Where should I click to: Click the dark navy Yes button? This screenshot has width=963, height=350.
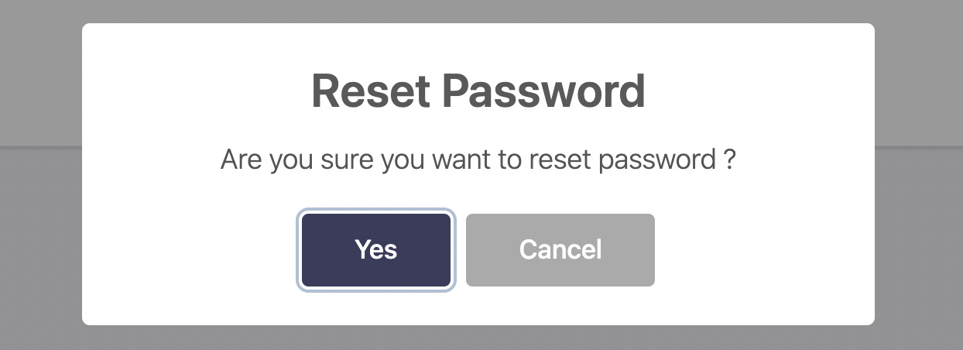click(376, 250)
